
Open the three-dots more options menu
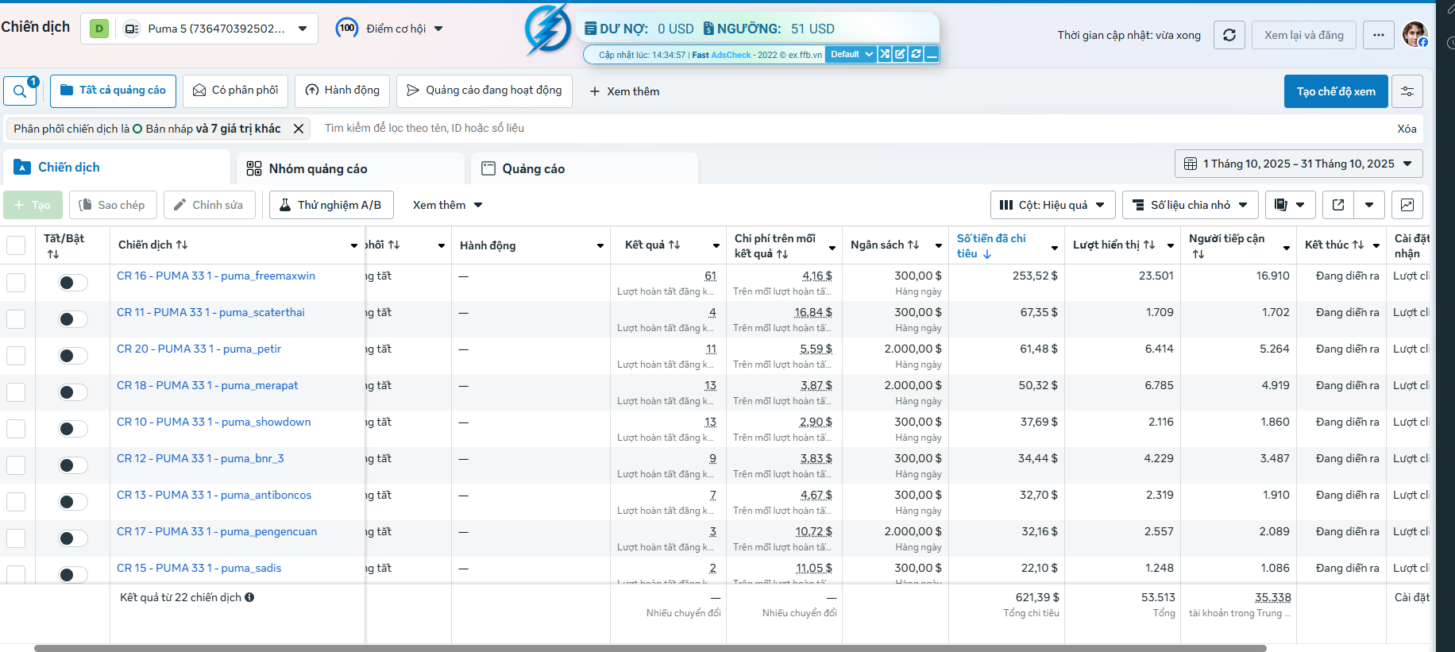pyautogui.click(x=1379, y=35)
